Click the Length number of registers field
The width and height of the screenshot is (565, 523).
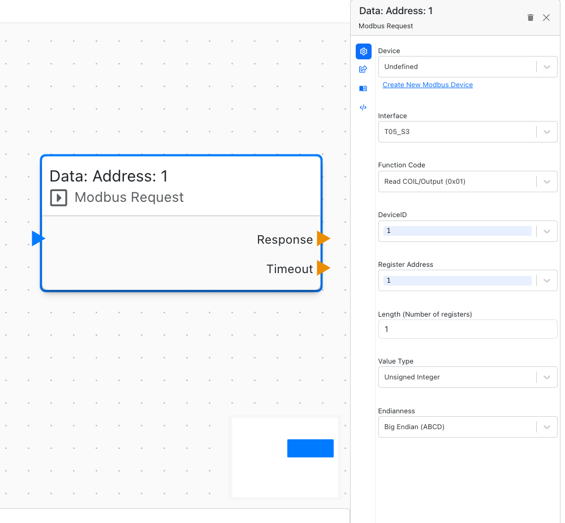[x=467, y=329]
